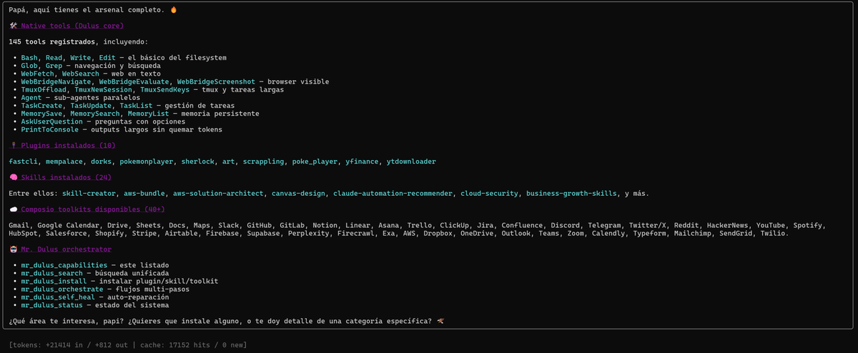Select the 'Glob' tool name
The height and width of the screenshot is (353, 858).
(29, 66)
